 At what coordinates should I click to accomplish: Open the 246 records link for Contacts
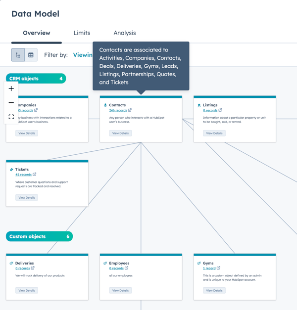tap(118, 110)
